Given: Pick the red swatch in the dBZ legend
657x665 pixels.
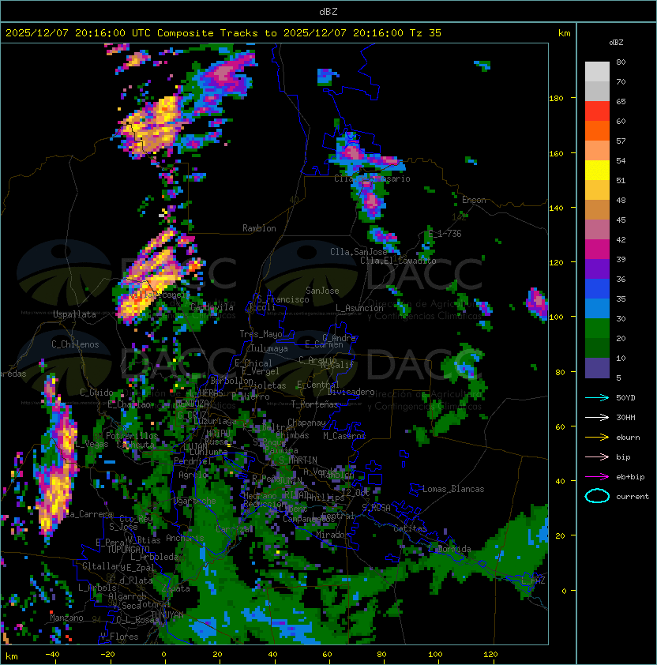Looking at the screenshot, I should 597,111.
